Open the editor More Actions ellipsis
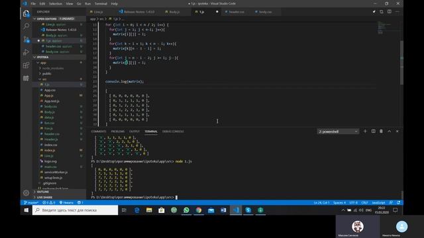Image resolution: width=424 pixels, height=238 pixels. (x=397, y=12)
